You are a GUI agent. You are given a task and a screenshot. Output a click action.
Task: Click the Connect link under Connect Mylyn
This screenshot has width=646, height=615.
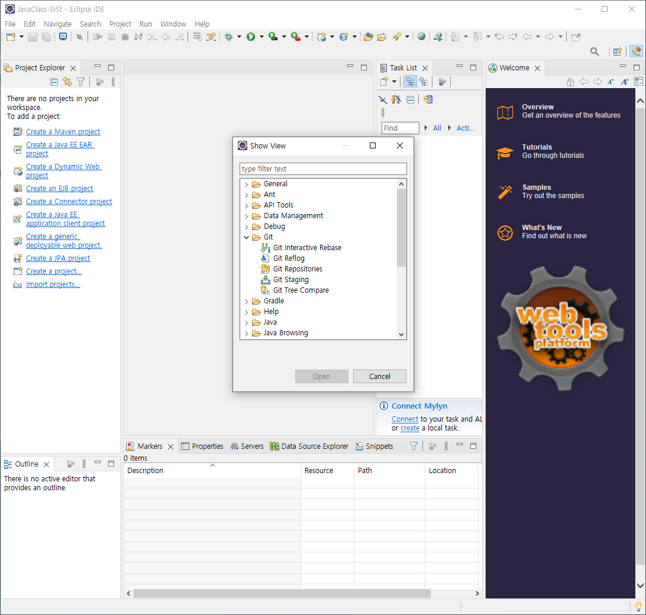coord(405,419)
